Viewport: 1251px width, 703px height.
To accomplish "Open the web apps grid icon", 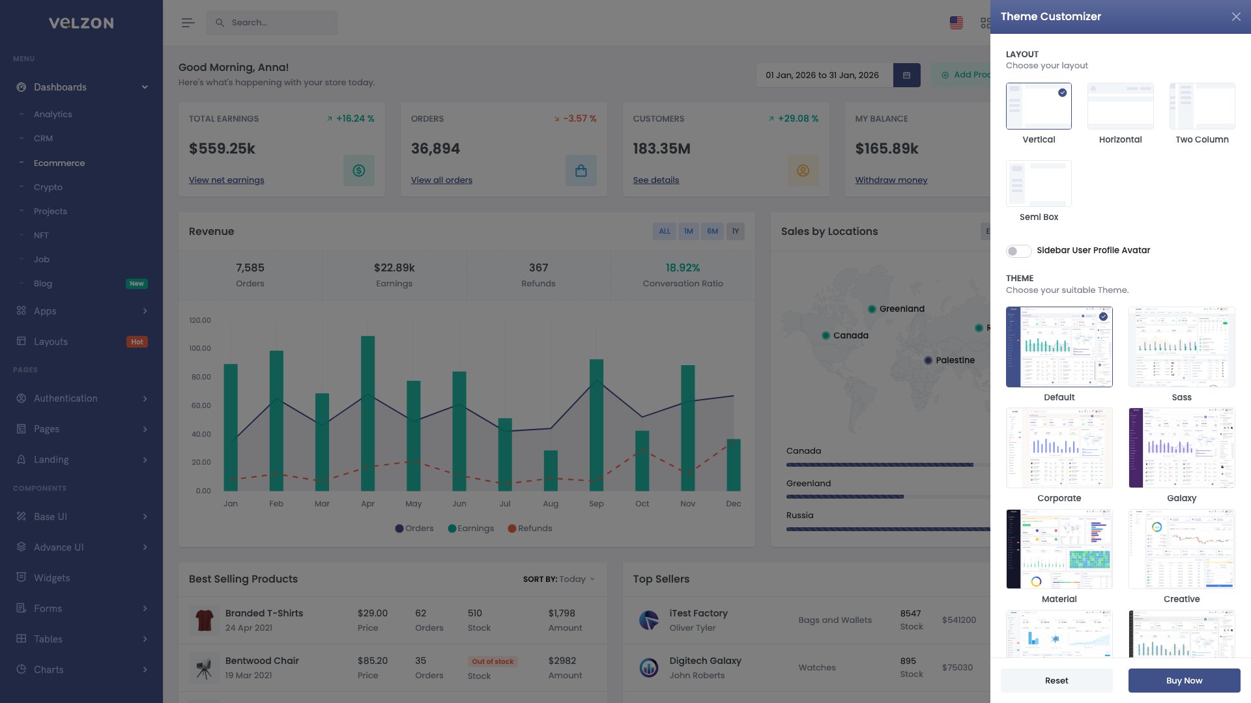I will [986, 22].
